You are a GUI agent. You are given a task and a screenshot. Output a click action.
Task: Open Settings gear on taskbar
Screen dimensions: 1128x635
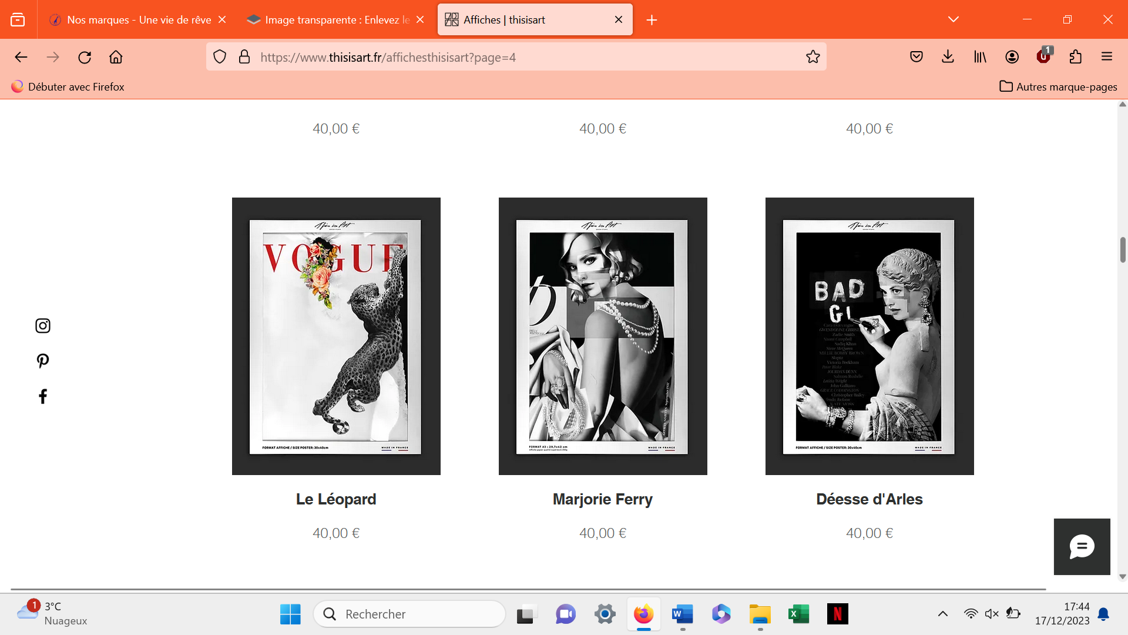pos(605,614)
